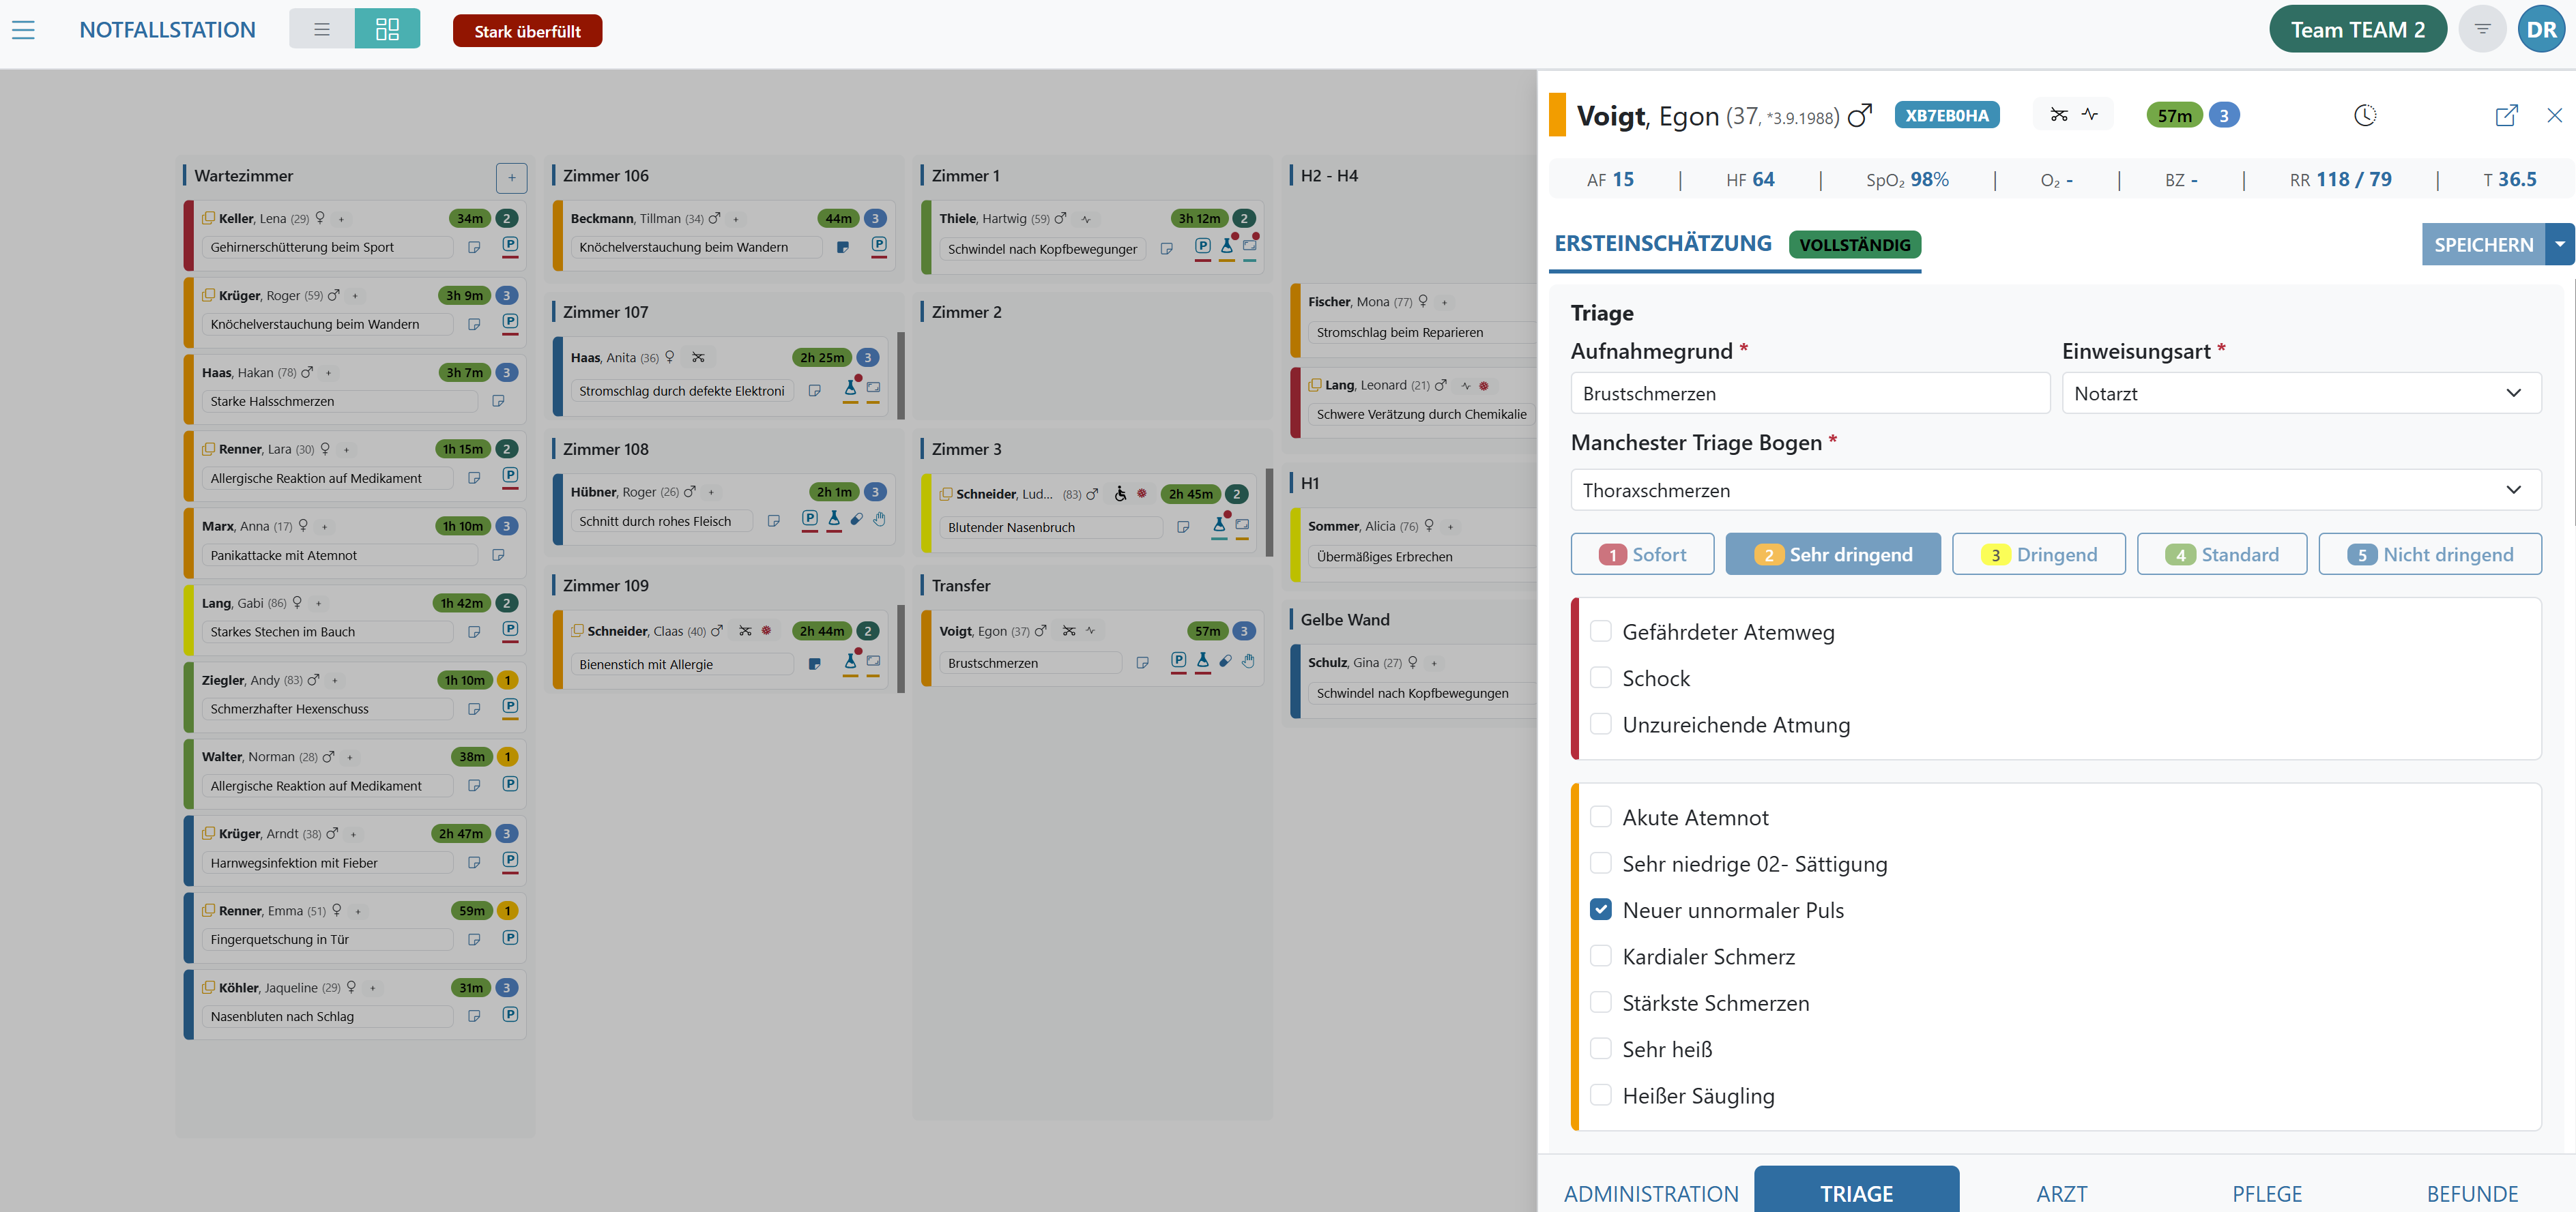Click note icon on Marx, Anna card
The height and width of the screenshot is (1212, 2576).
(x=498, y=555)
